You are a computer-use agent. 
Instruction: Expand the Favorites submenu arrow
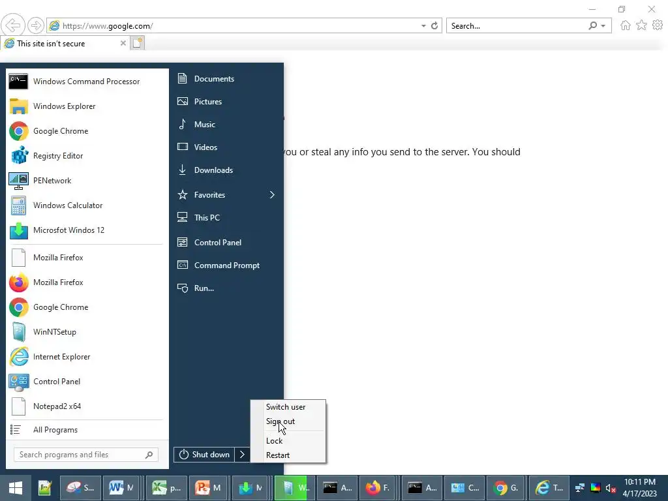click(x=272, y=194)
